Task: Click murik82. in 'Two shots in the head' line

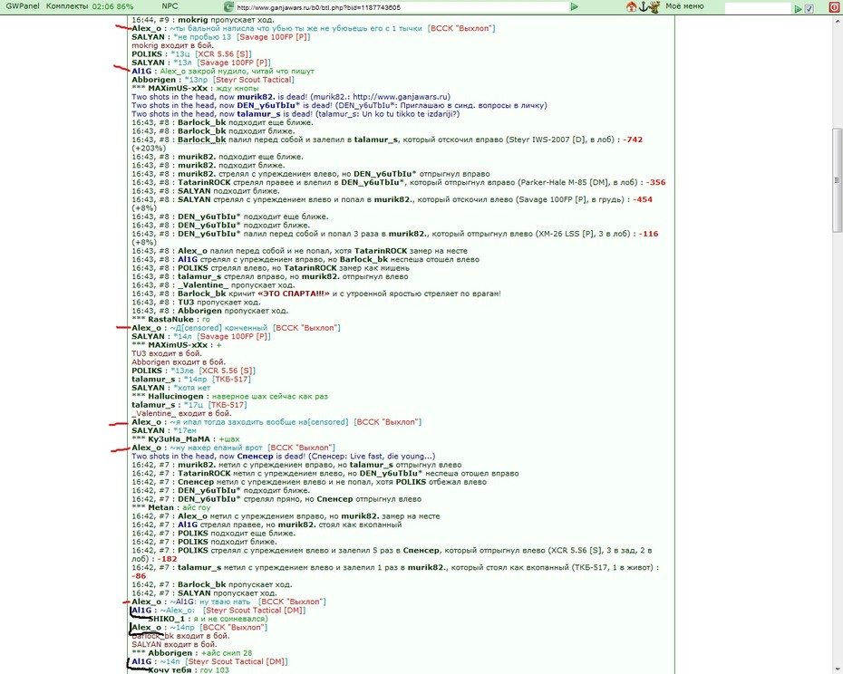Action: coord(256,97)
